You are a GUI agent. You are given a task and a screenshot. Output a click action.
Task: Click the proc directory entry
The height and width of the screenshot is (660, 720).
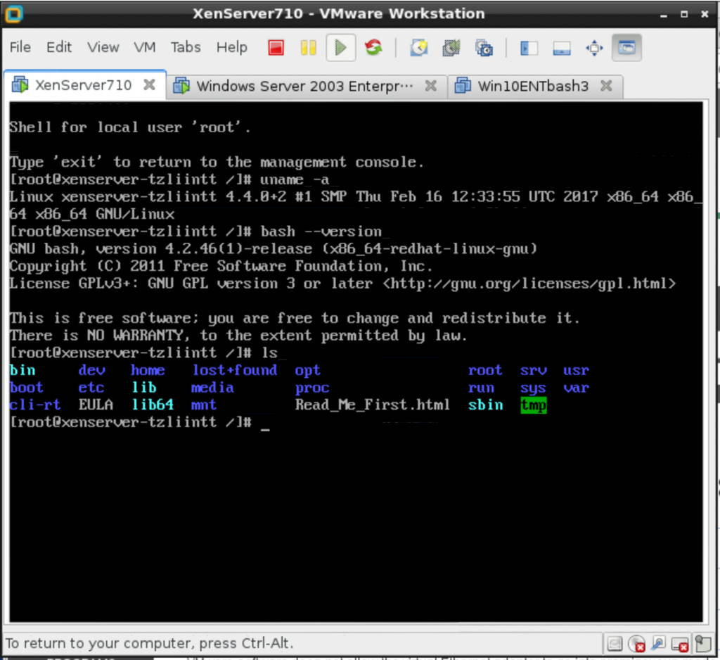pyautogui.click(x=312, y=388)
